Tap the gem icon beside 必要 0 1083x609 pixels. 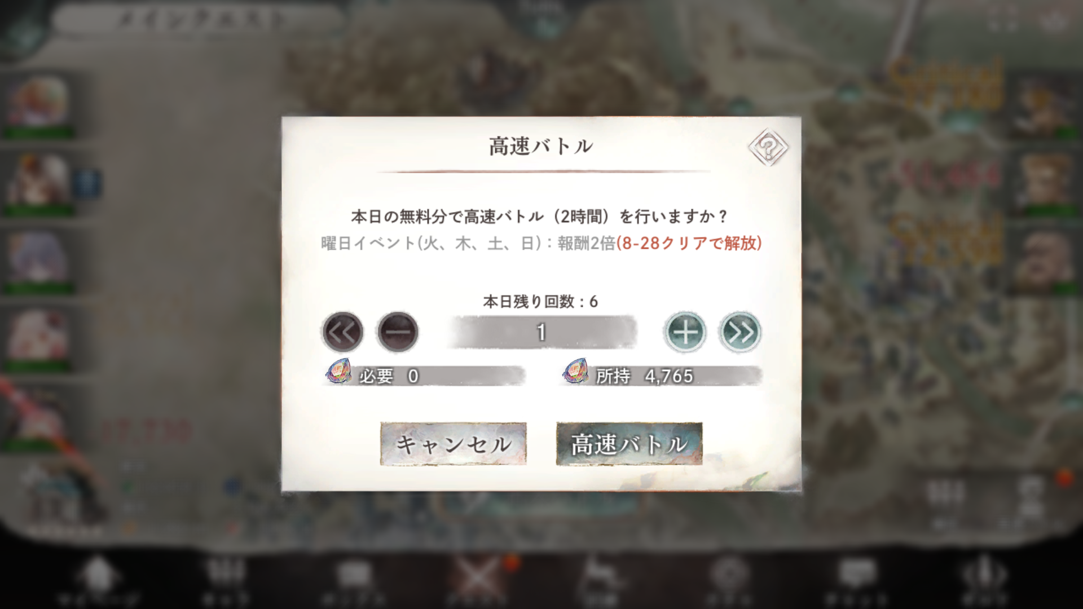tap(339, 372)
